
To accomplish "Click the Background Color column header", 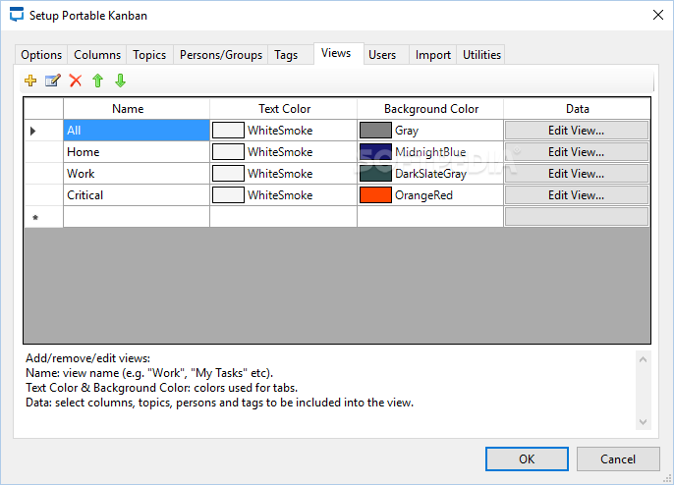I will (x=430, y=109).
